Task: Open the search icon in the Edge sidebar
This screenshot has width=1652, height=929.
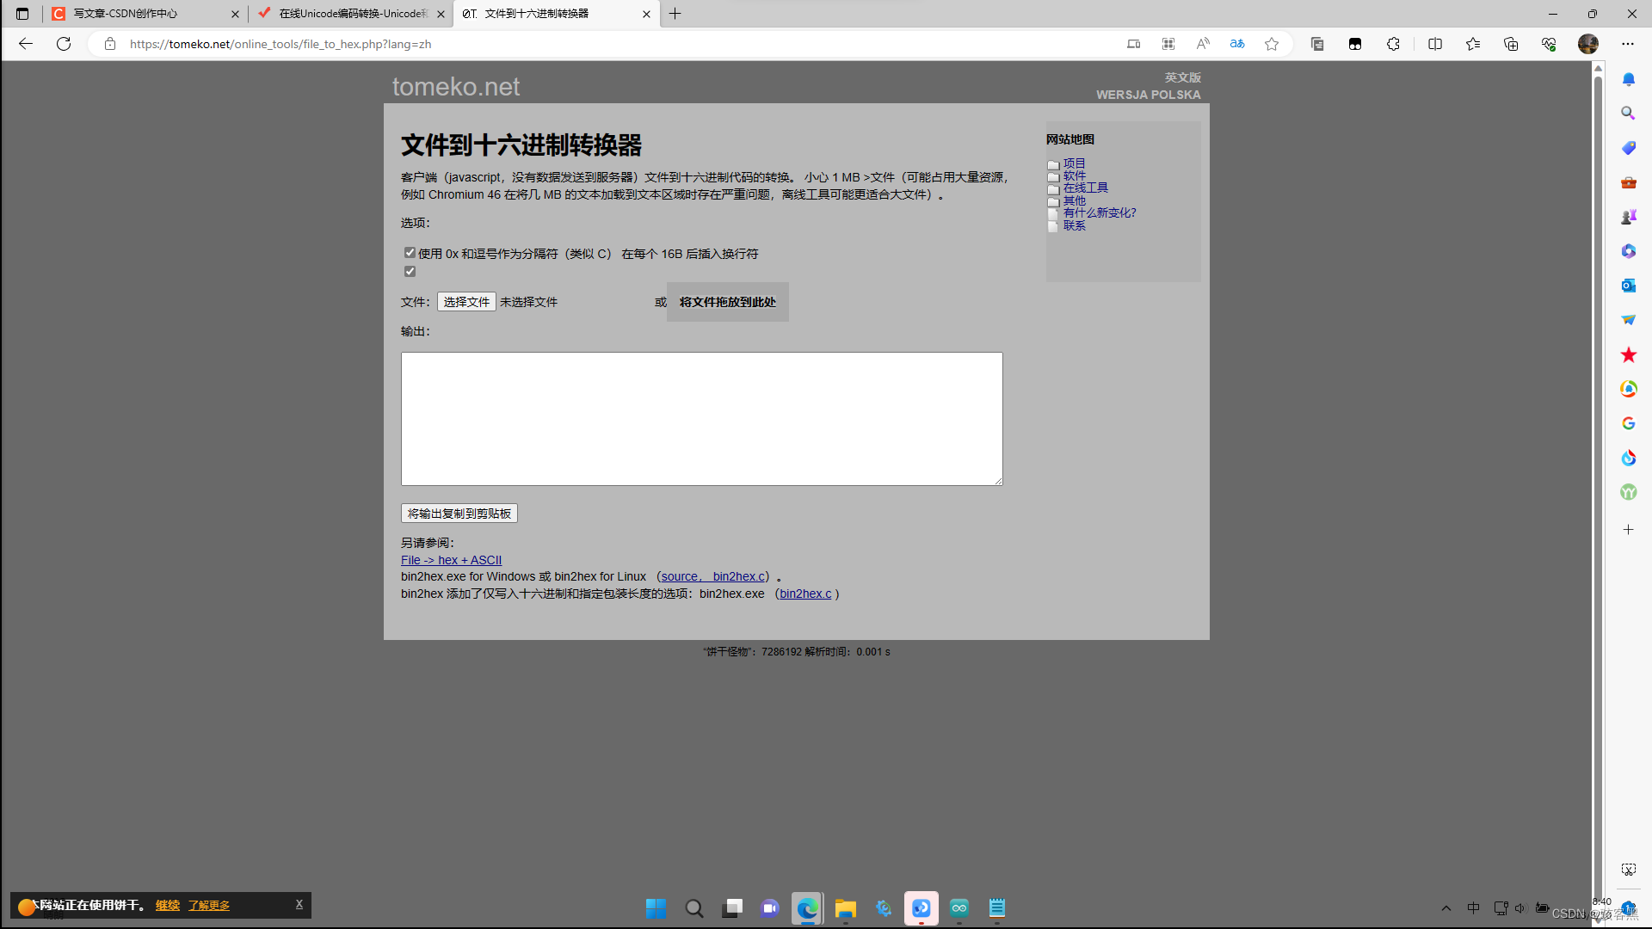Action: 1627,113
